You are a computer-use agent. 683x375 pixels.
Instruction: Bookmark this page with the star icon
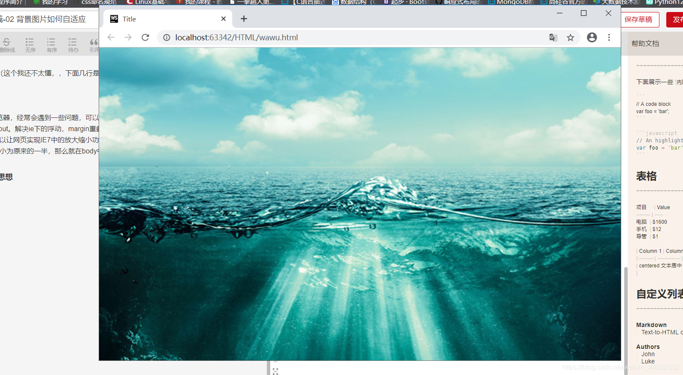click(570, 38)
